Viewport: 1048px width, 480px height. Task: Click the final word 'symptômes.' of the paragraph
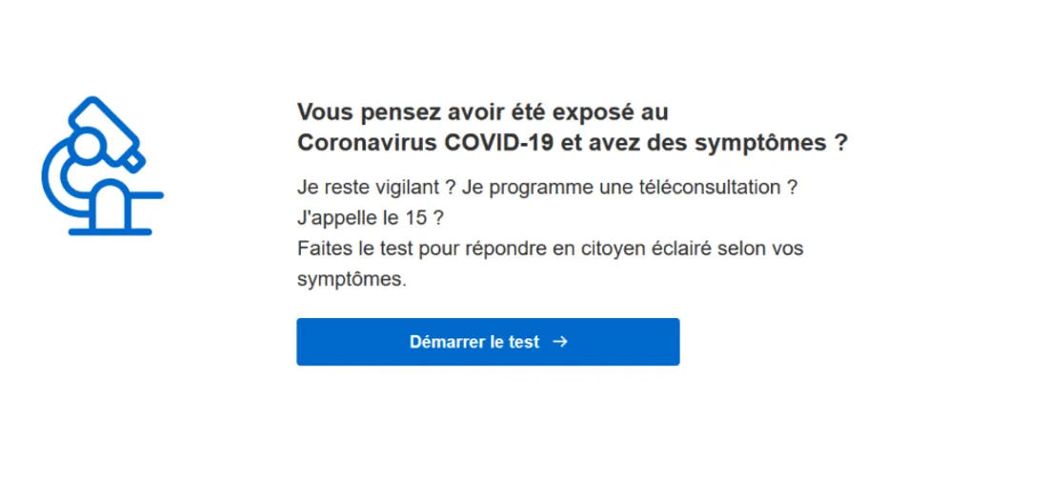coord(352,280)
